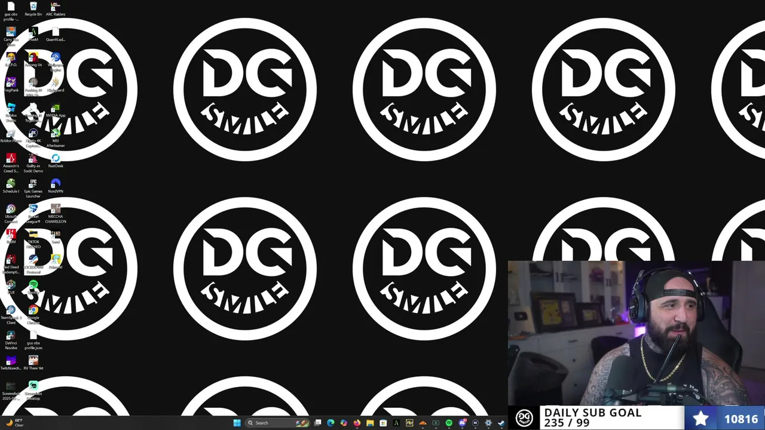The width and height of the screenshot is (765, 430).
Task: Open Epic Games Launcher desktop icon
Action: point(33,188)
